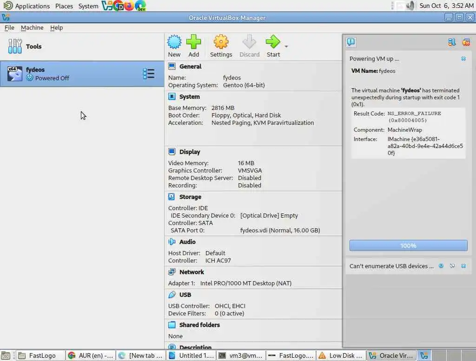Open the System section header
Screen dimensions: 476x361
(x=190, y=97)
